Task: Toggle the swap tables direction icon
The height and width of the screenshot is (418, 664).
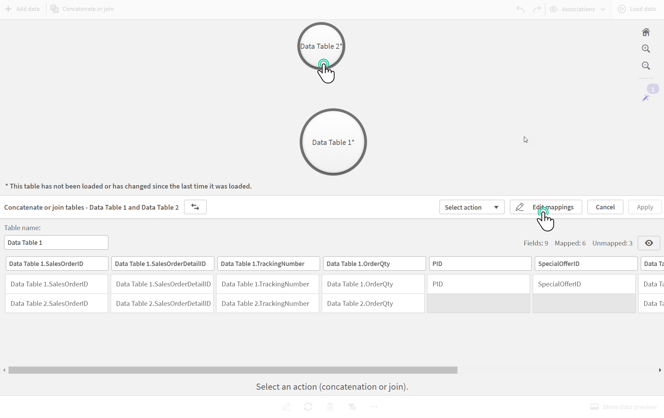Action: coord(195,207)
